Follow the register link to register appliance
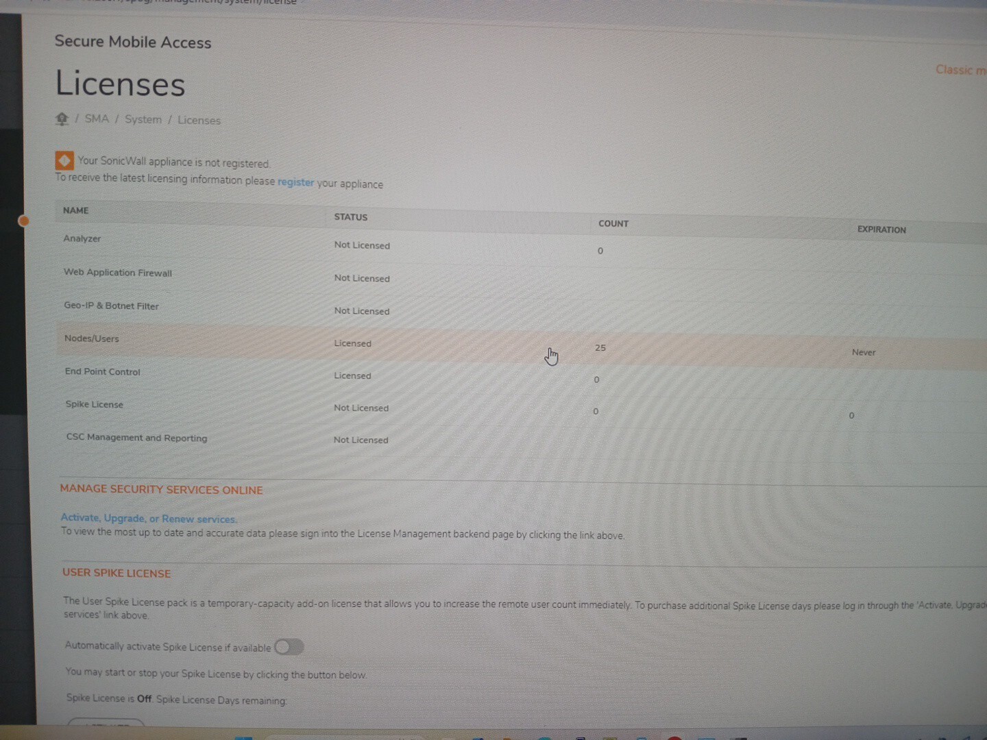This screenshot has height=740, width=987. point(295,182)
